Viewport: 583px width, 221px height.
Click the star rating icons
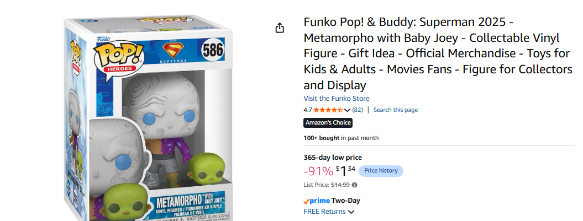(x=328, y=110)
